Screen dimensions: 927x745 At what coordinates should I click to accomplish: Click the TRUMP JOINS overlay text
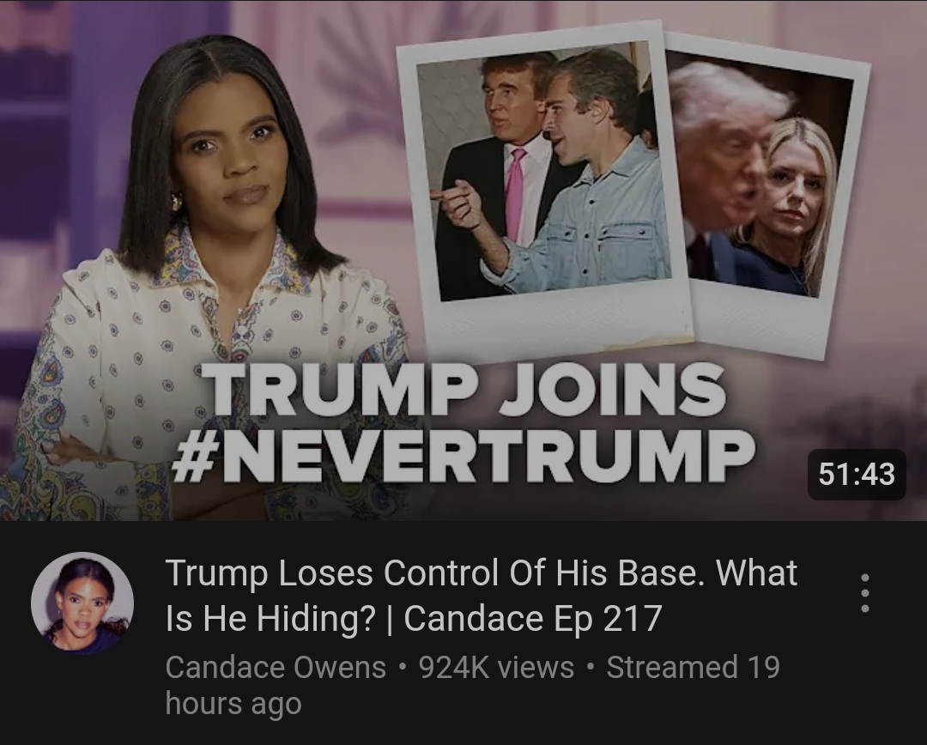coord(464,391)
